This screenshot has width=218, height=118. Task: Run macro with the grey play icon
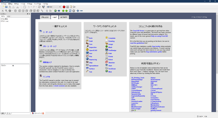[75, 7]
